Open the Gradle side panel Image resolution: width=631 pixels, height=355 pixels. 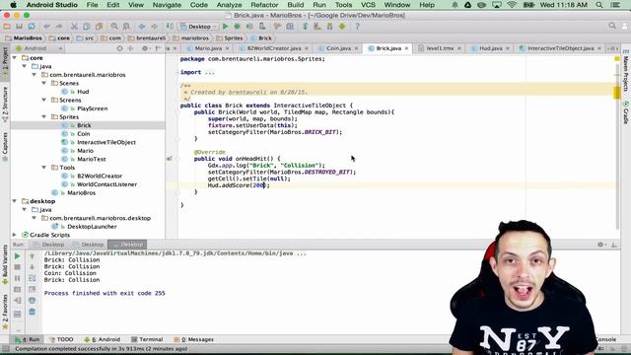tap(626, 112)
